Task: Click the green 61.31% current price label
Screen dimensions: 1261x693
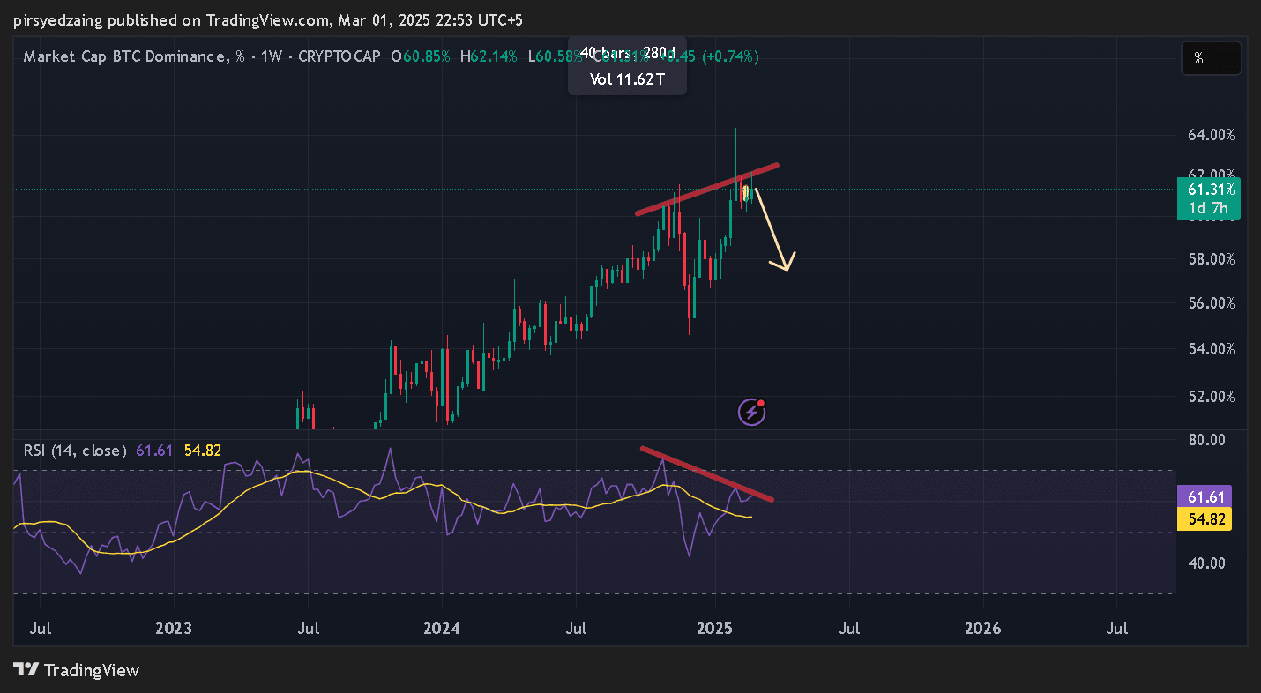Action: [x=1209, y=190]
